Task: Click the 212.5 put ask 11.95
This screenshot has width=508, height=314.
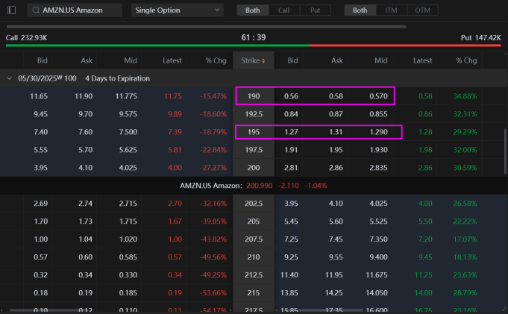Action: pos(333,274)
